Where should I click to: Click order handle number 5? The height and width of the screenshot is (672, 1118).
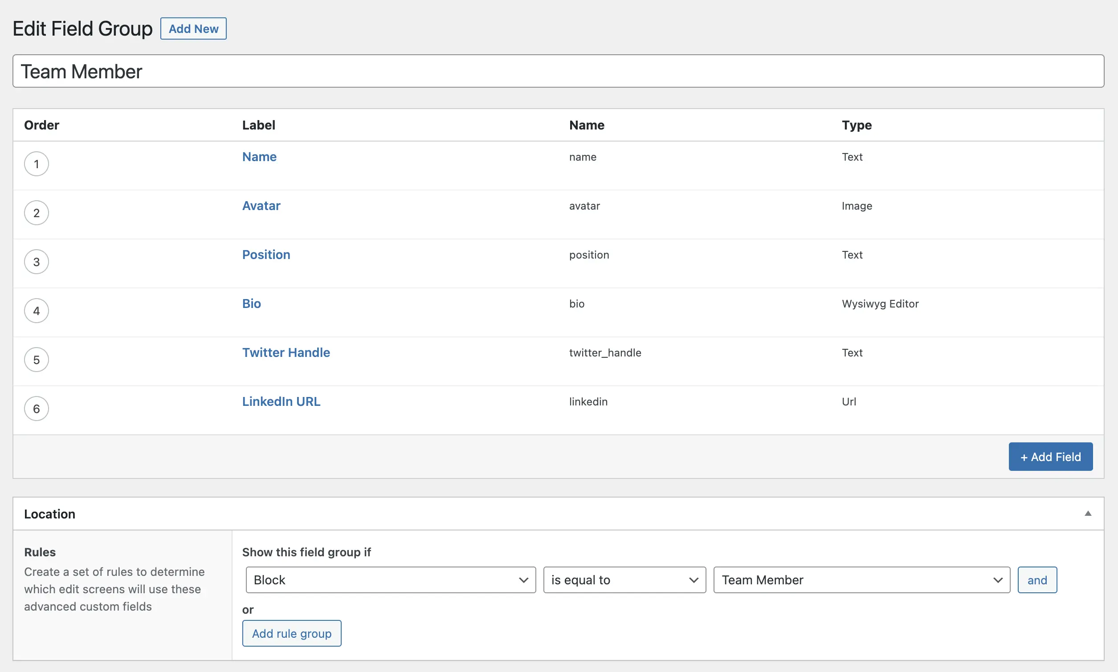coord(36,360)
